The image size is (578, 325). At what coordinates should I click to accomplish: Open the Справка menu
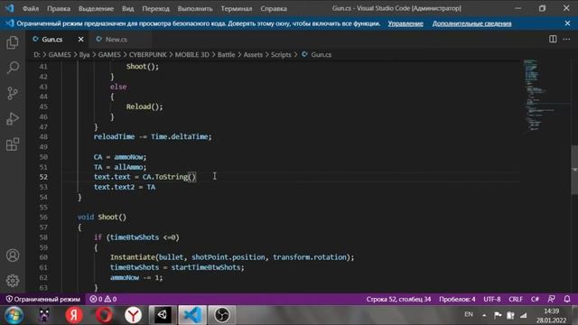274,8
